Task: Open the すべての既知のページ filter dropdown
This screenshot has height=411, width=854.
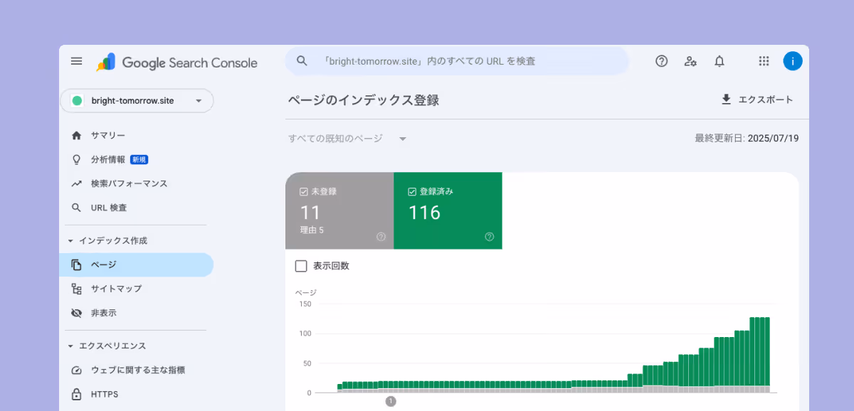Action: coord(347,139)
